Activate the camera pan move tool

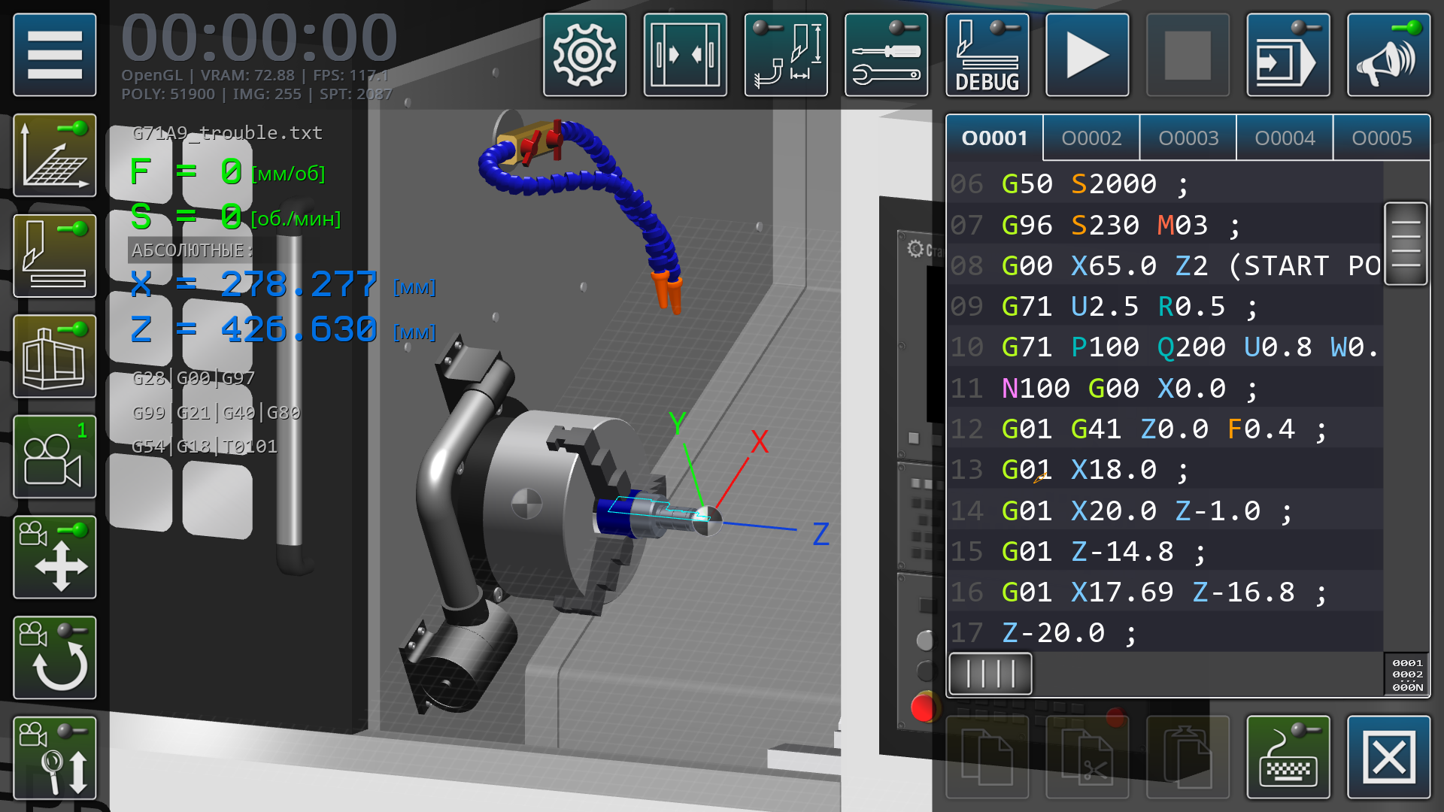54,557
